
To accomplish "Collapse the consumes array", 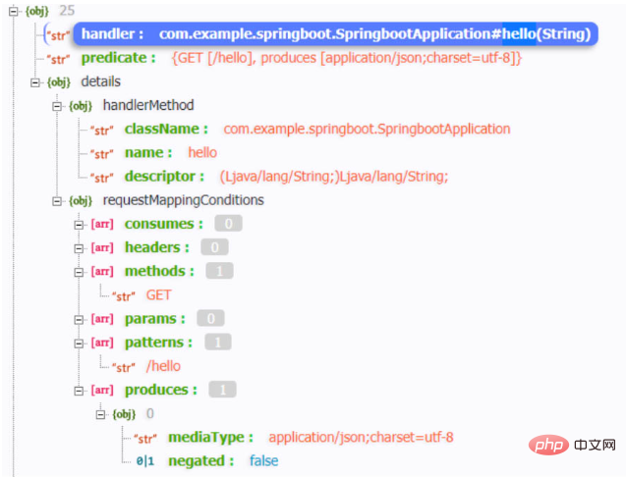I will [x=79, y=225].
